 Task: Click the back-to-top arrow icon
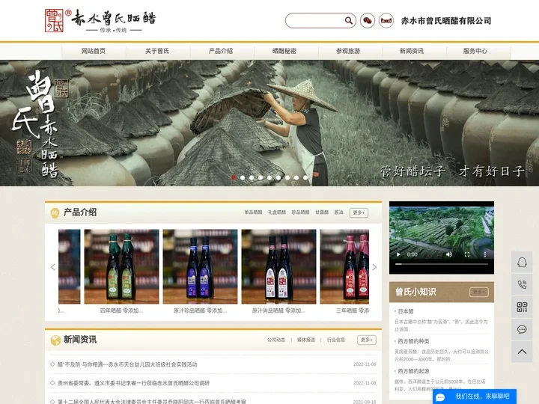(522, 352)
